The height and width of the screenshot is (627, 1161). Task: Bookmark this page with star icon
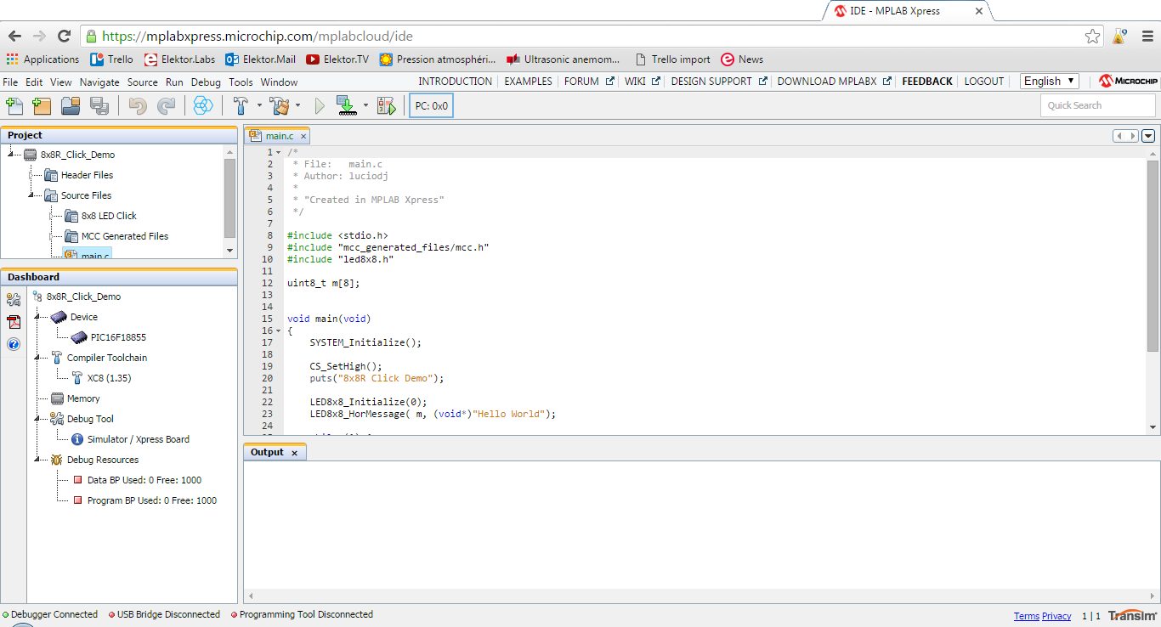[1093, 37]
